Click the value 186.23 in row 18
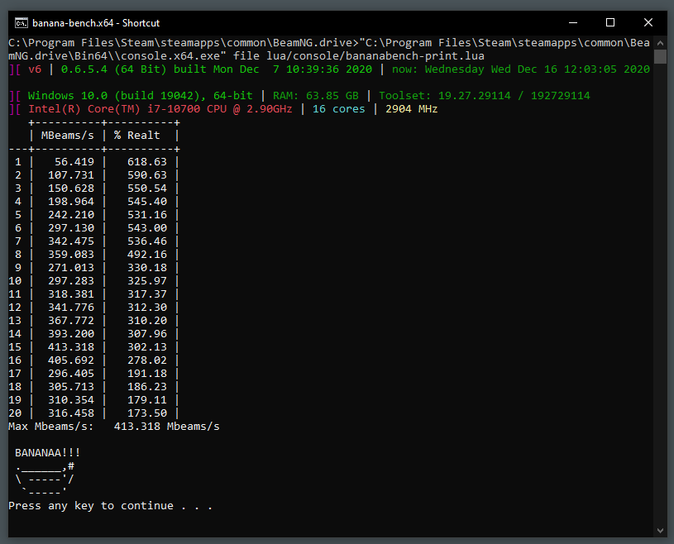The image size is (674, 544). [x=147, y=387]
